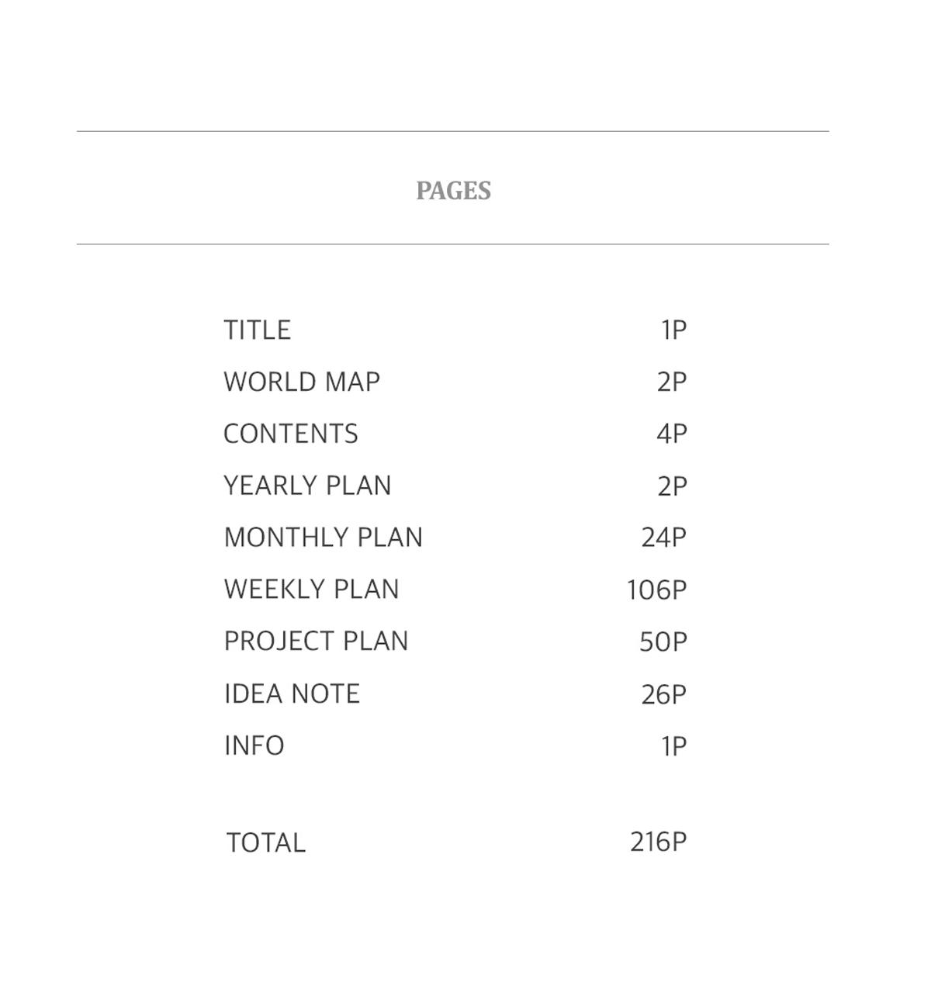931x1003 pixels.
Task: Click the 24P page count
Action: click(663, 538)
